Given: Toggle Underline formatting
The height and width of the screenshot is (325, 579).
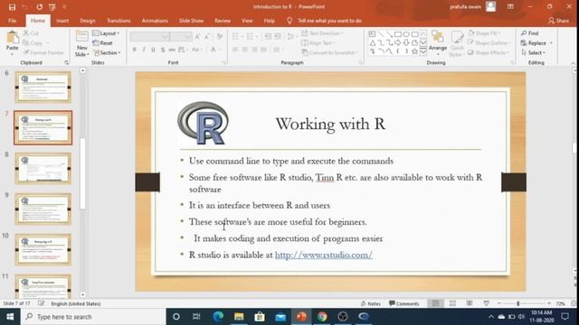Looking at the screenshot, I should pyautogui.click(x=153, y=50).
